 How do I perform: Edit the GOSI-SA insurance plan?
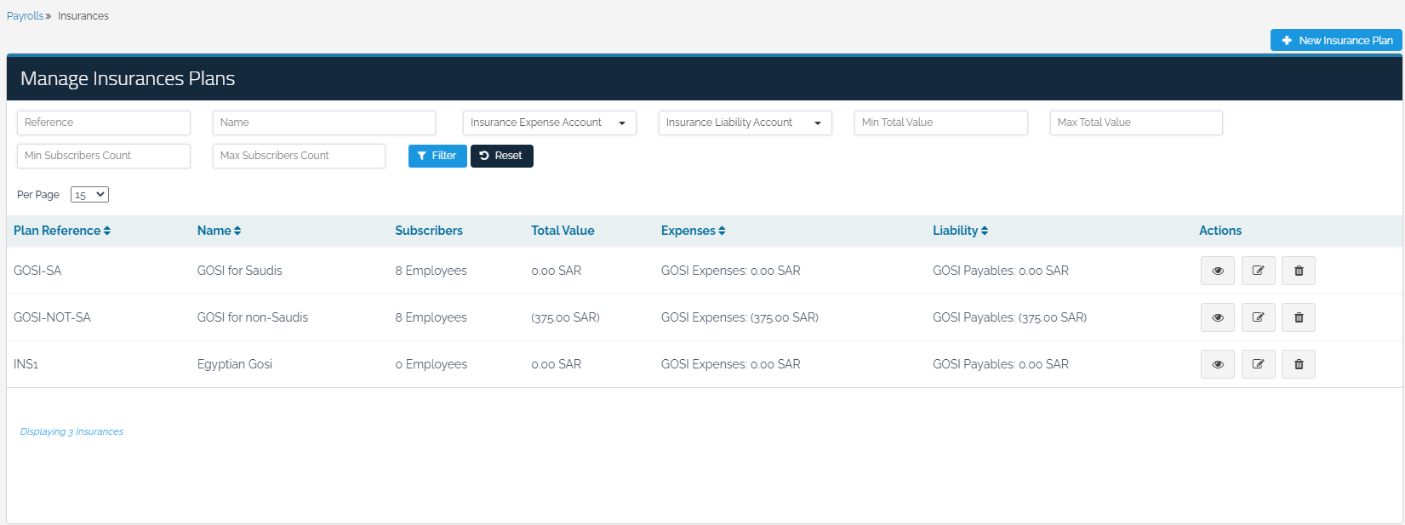click(1258, 271)
